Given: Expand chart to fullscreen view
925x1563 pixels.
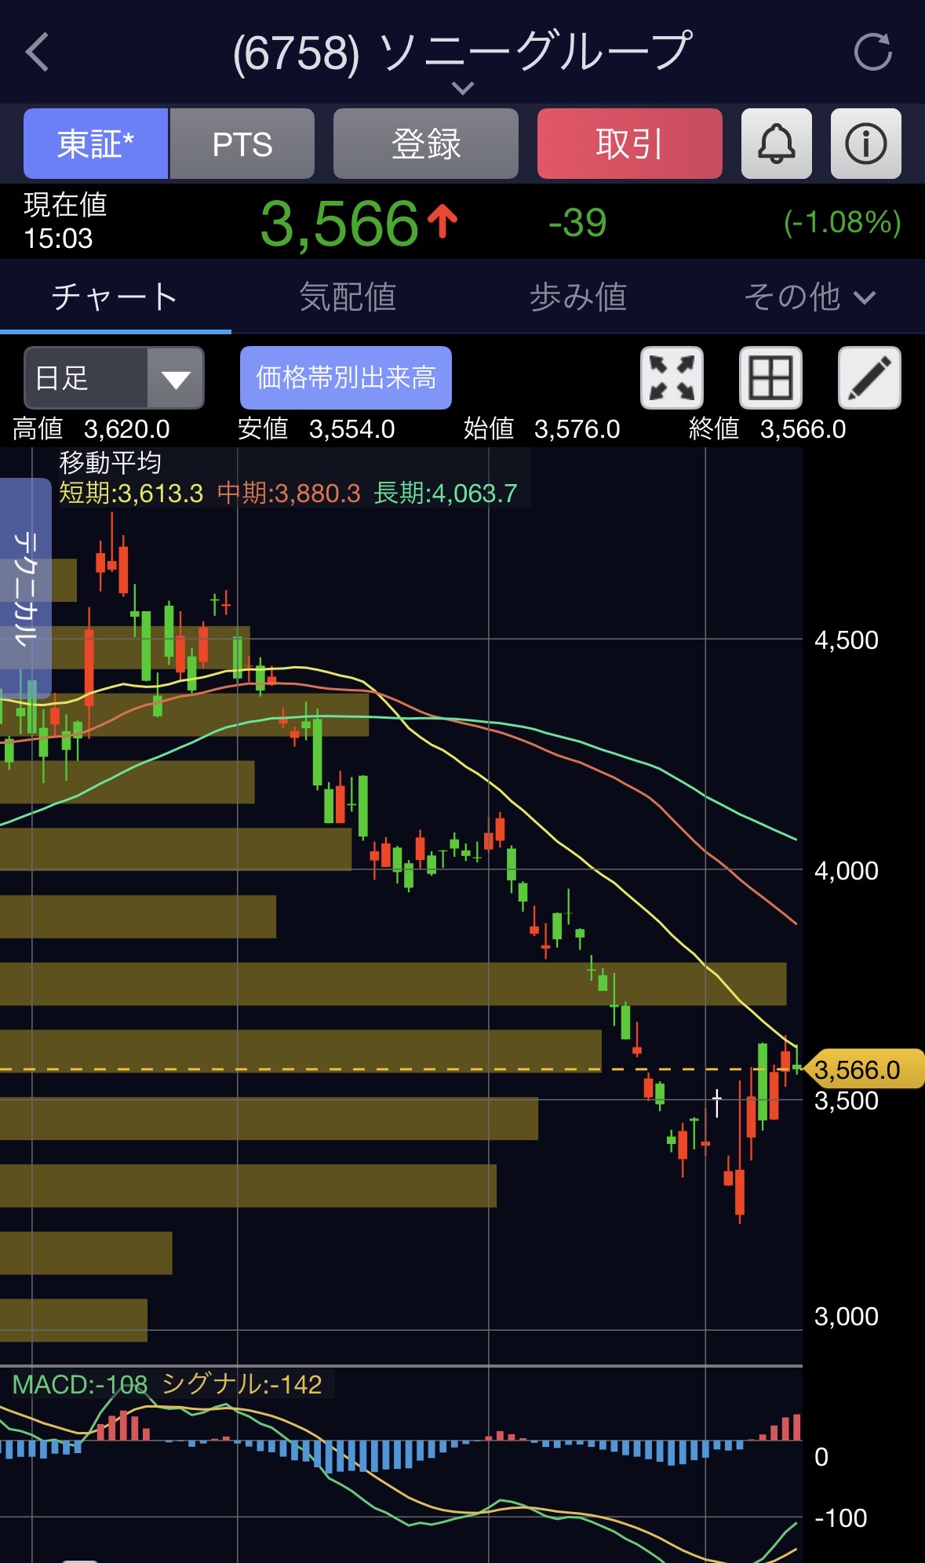Looking at the screenshot, I should coord(672,377).
